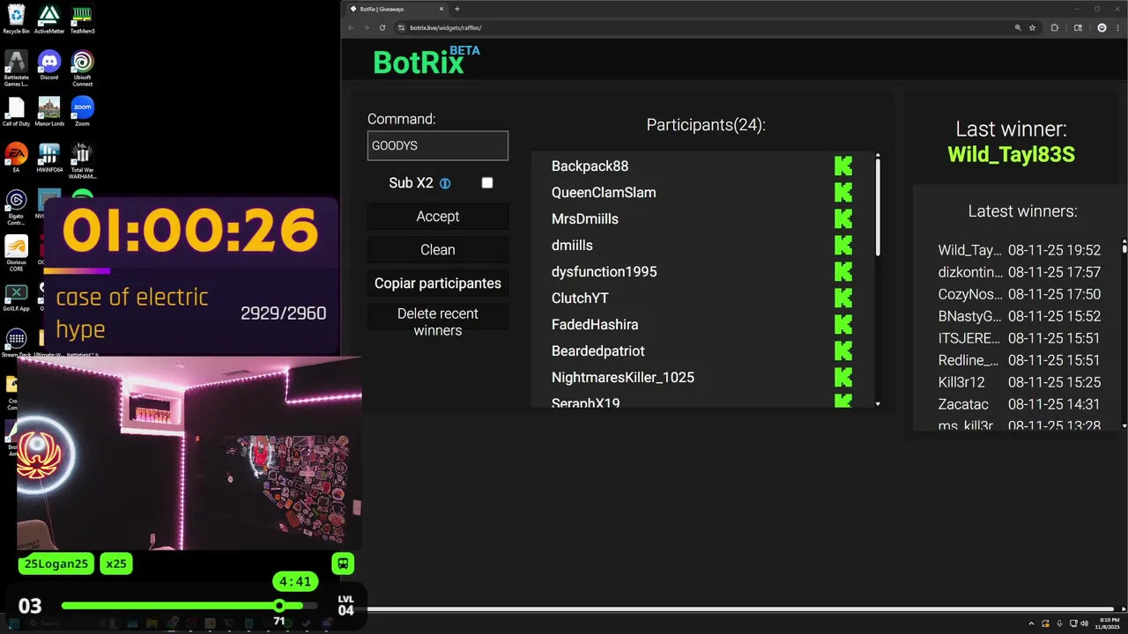Toggle the Sub X2 checkbox
The width and height of the screenshot is (1128, 634).
pyautogui.click(x=487, y=182)
